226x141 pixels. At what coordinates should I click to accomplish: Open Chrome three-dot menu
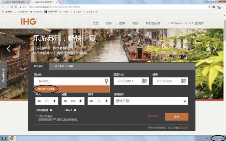click(x=223, y=7)
